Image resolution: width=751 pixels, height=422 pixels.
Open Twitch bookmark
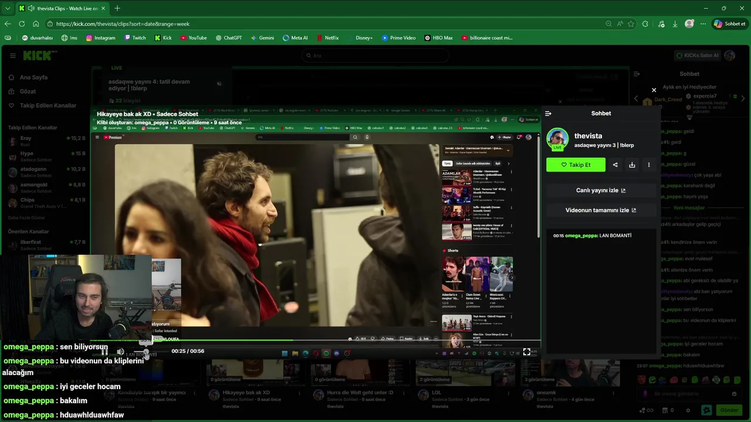135,38
